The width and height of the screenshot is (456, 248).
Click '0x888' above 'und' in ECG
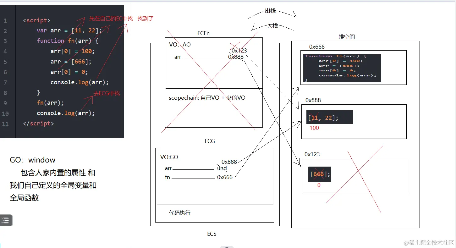pos(229,162)
